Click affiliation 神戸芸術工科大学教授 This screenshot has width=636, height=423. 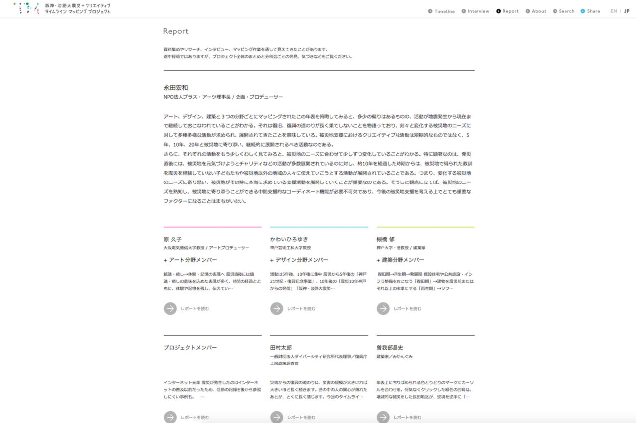tap(291, 248)
